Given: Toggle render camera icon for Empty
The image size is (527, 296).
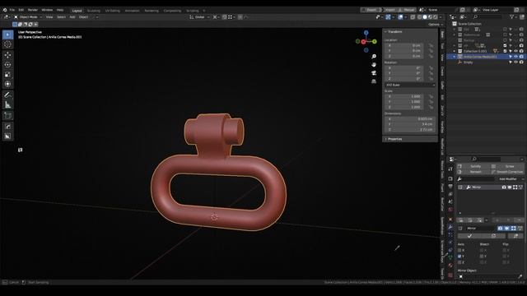Looking at the screenshot, I should click(521, 62).
